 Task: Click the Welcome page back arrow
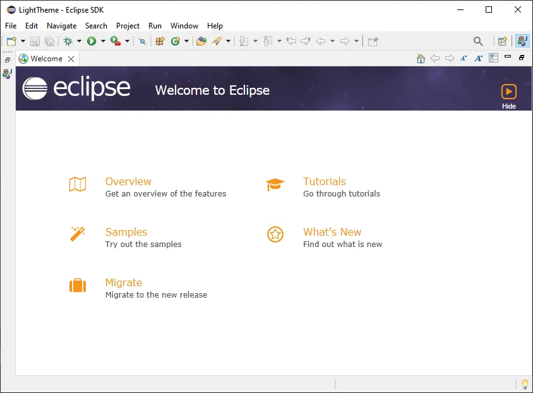point(434,58)
